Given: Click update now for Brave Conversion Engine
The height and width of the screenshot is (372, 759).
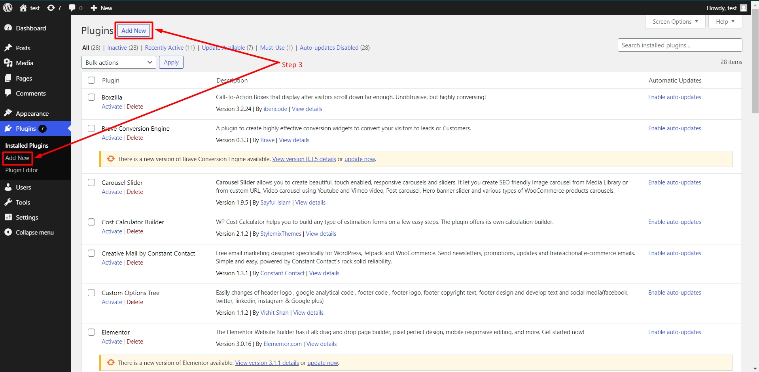Looking at the screenshot, I should point(360,159).
